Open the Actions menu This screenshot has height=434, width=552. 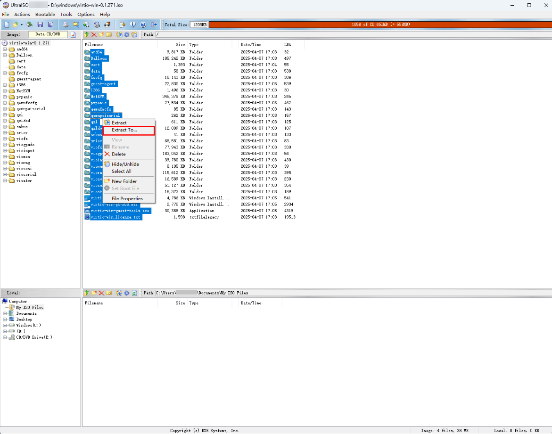pos(22,15)
